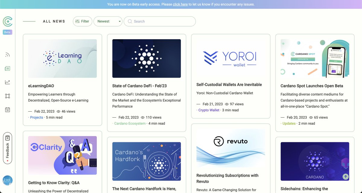Click the Cardano logo thumbnail for DeFi article
362x193 pixels.
point(147,59)
